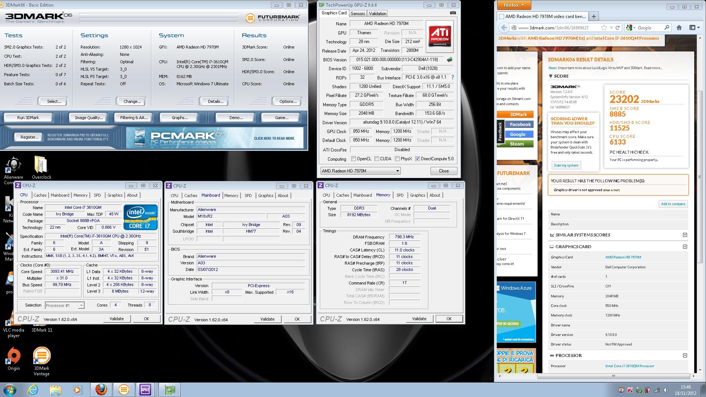Image resolution: width=706 pixels, height=397 pixels.
Task: Enable the PhysX checkbox in GPU-Z
Action: [x=397, y=159]
